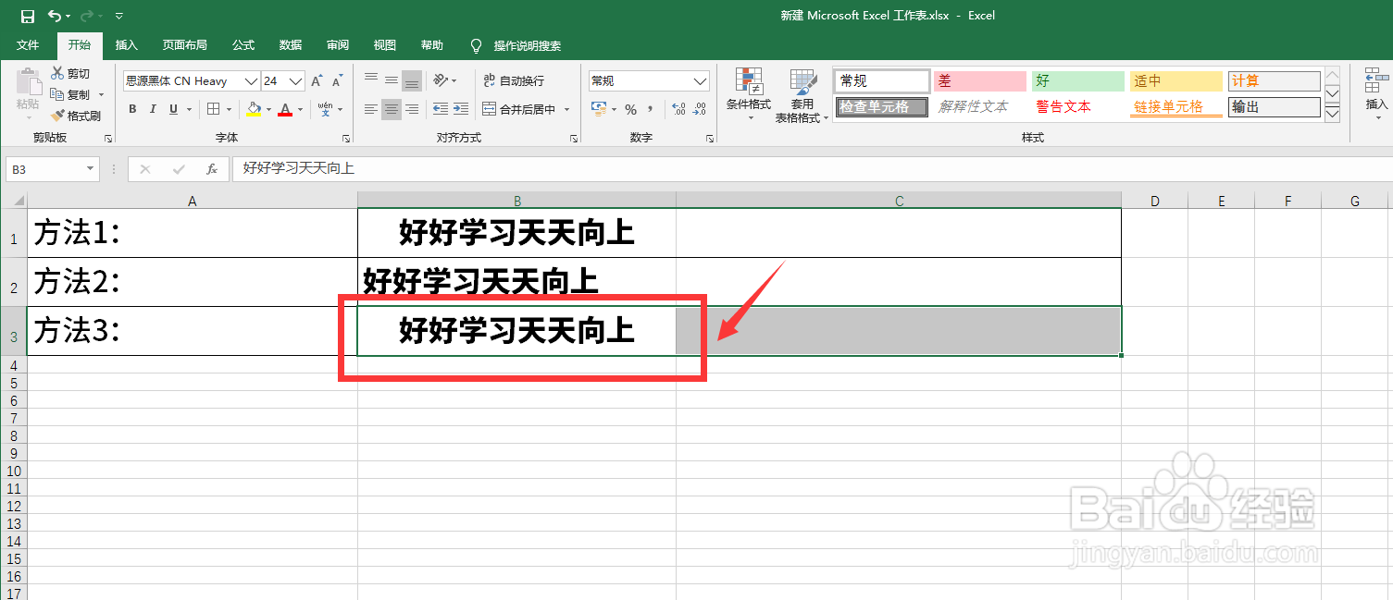Toggle underline formatting
1393x600 pixels.
pyautogui.click(x=174, y=109)
